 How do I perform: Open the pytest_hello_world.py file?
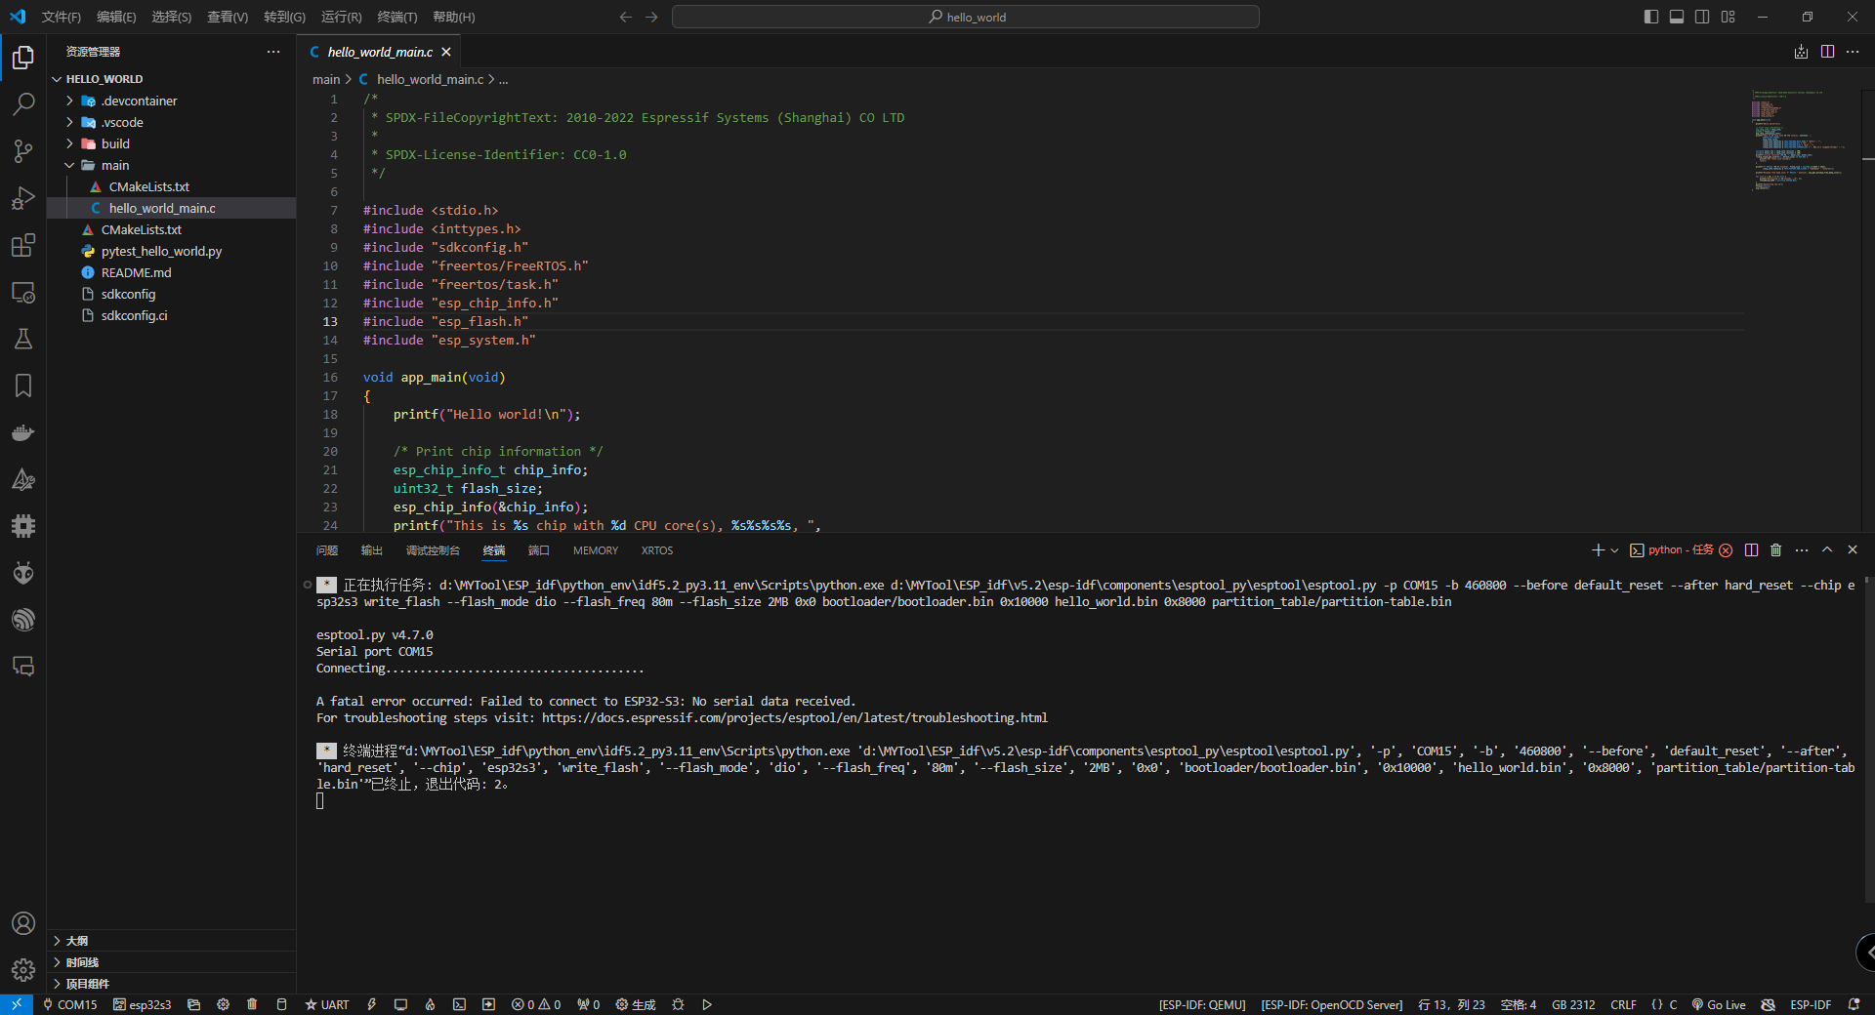pos(161,251)
